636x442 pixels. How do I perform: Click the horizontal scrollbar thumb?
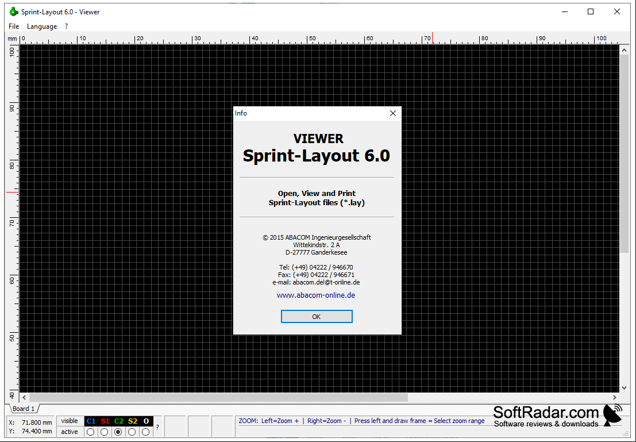pos(218,397)
